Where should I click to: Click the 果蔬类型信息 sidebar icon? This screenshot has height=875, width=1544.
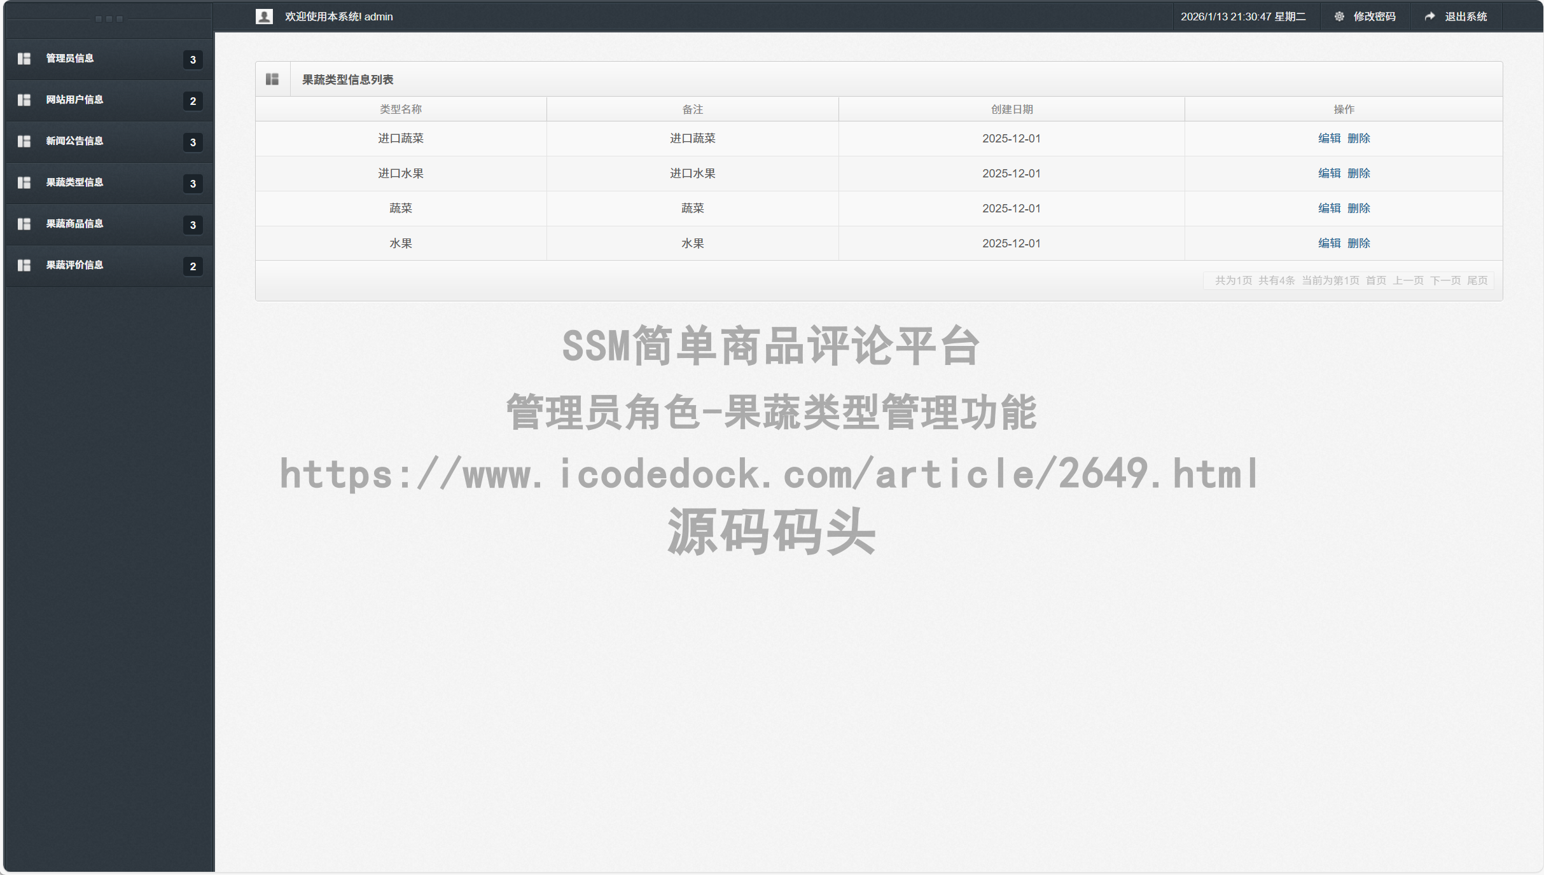pyautogui.click(x=24, y=183)
